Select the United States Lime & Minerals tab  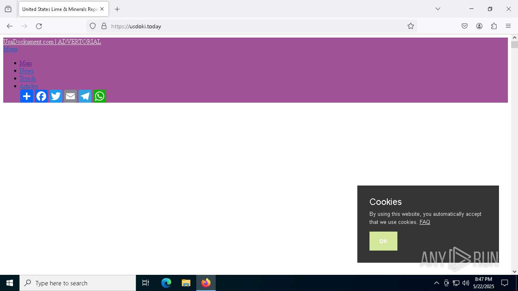click(x=64, y=9)
